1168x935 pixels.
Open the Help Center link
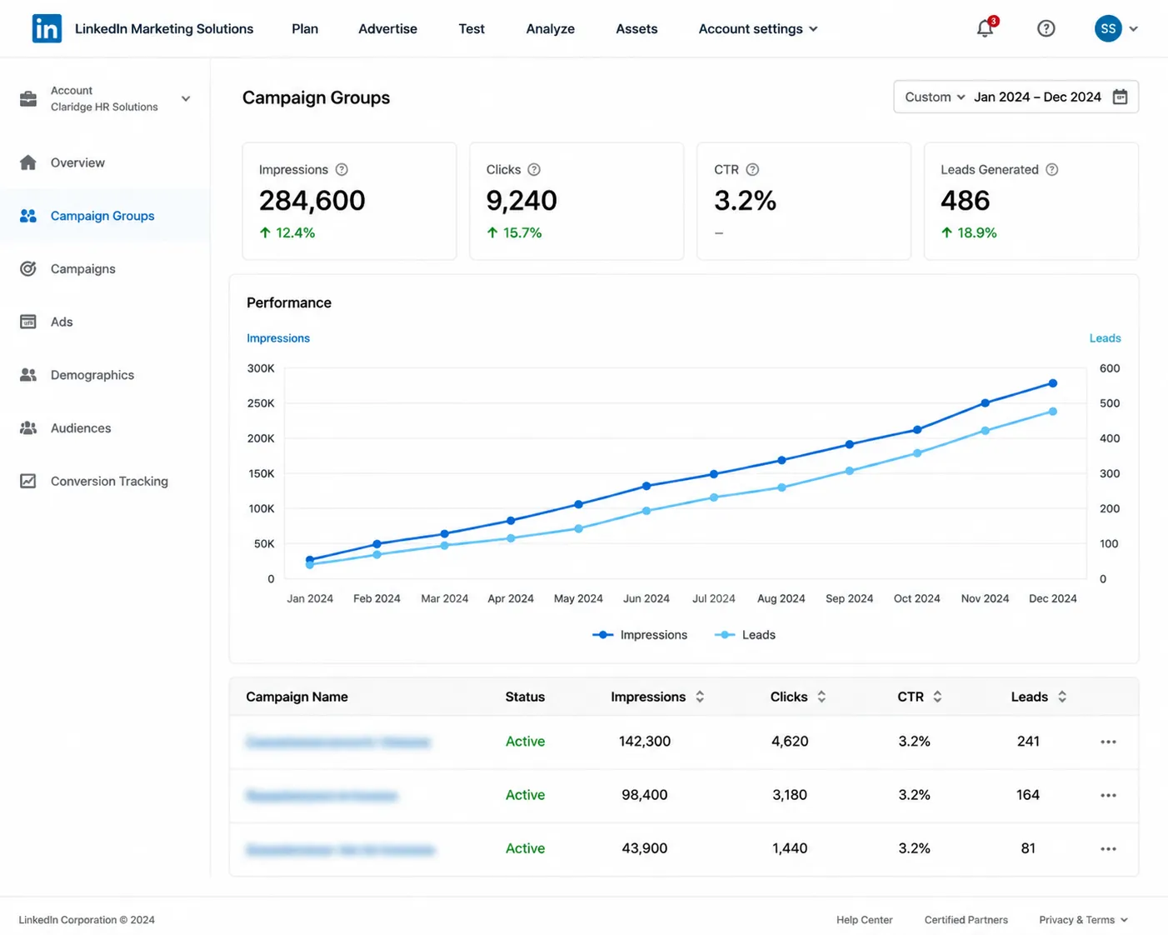(864, 920)
